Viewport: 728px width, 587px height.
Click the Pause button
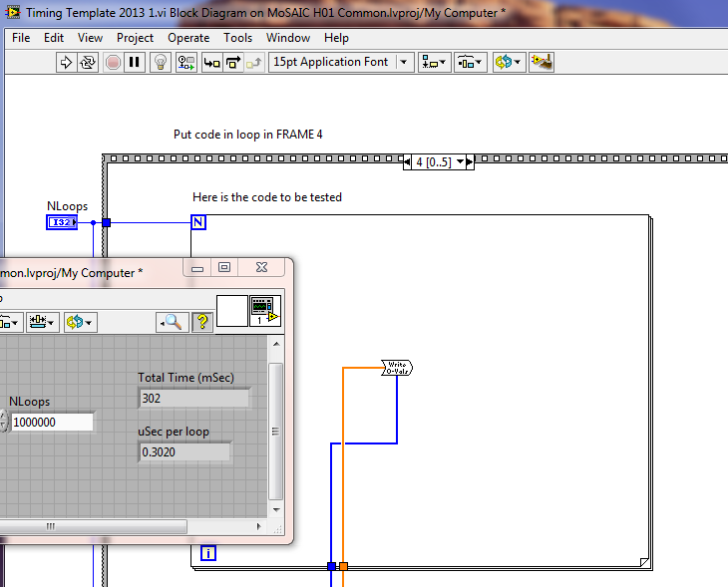[135, 62]
